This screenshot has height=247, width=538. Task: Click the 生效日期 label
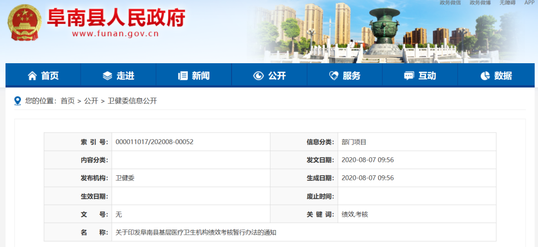tap(94, 196)
